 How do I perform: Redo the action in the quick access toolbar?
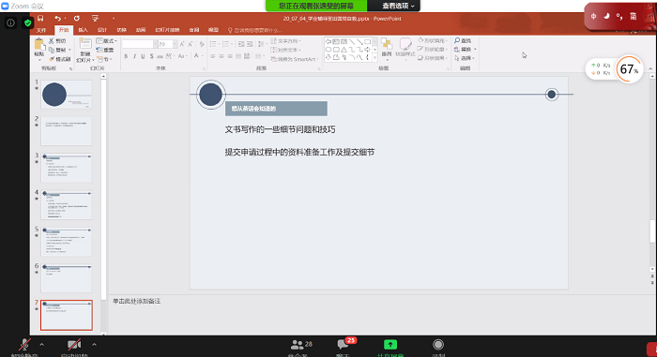(77, 19)
